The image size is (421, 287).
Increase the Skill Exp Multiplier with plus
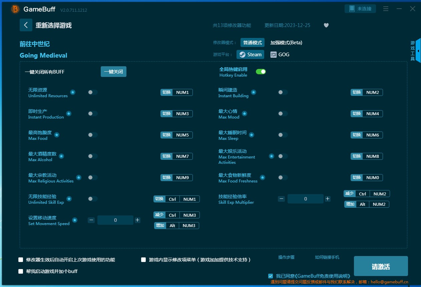point(328,199)
